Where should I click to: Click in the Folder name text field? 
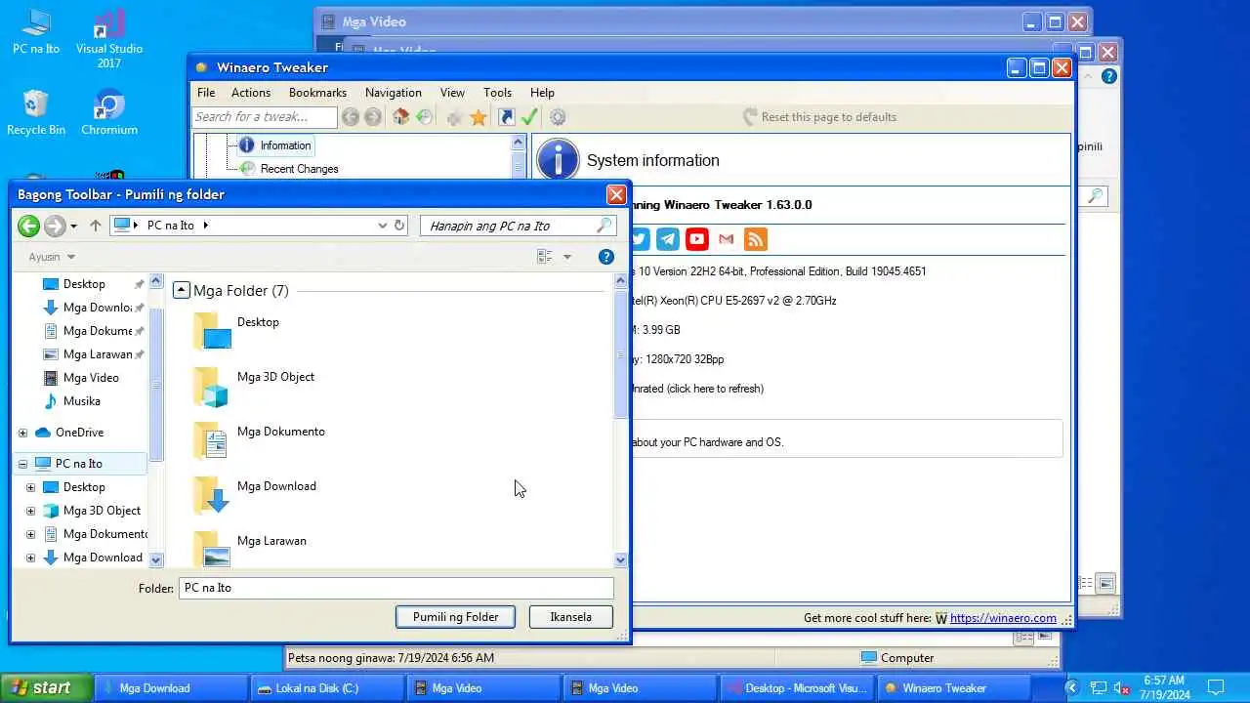(396, 588)
